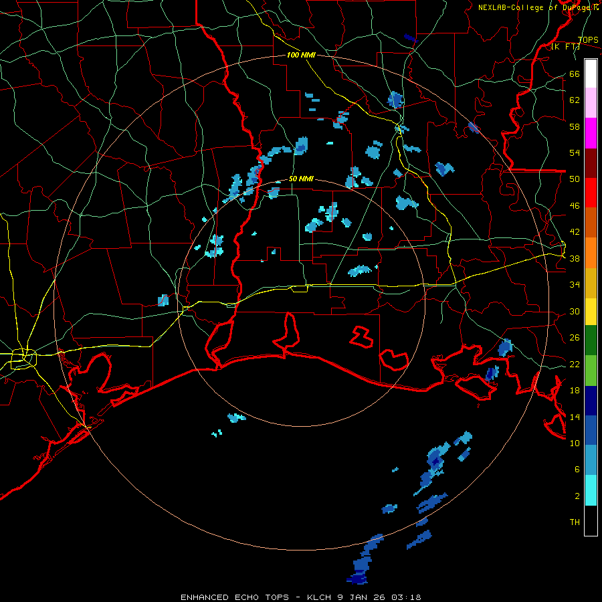602x602 pixels.
Task: Click the '50' legend value on scale
Action: [x=575, y=179]
